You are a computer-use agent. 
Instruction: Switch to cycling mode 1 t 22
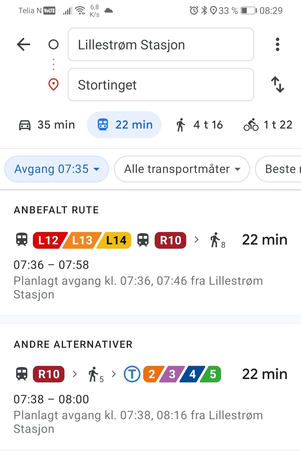point(268,125)
